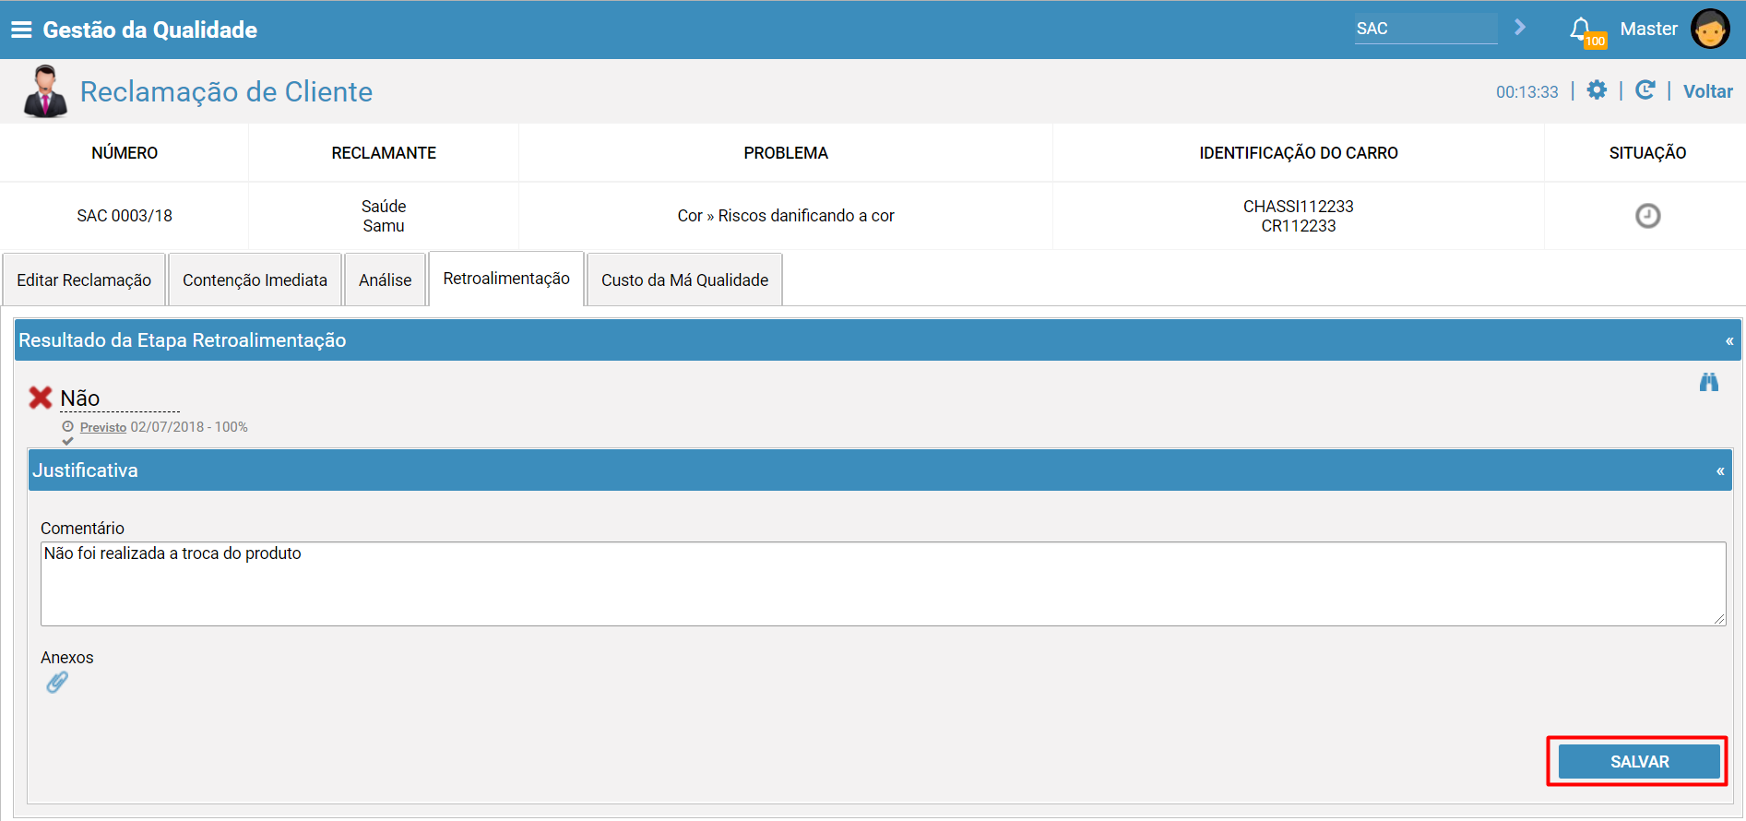Open the Editar Reclamação tab
Viewport: 1746px width, 821px height.
pyautogui.click(x=84, y=280)
